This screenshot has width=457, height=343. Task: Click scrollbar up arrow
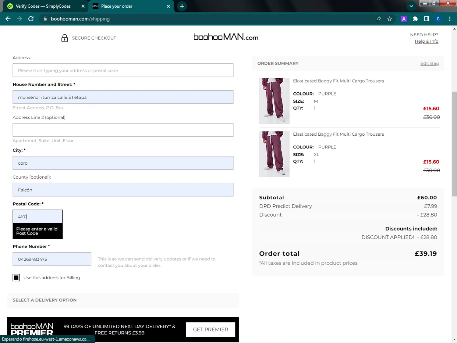(x=454, y=29)
